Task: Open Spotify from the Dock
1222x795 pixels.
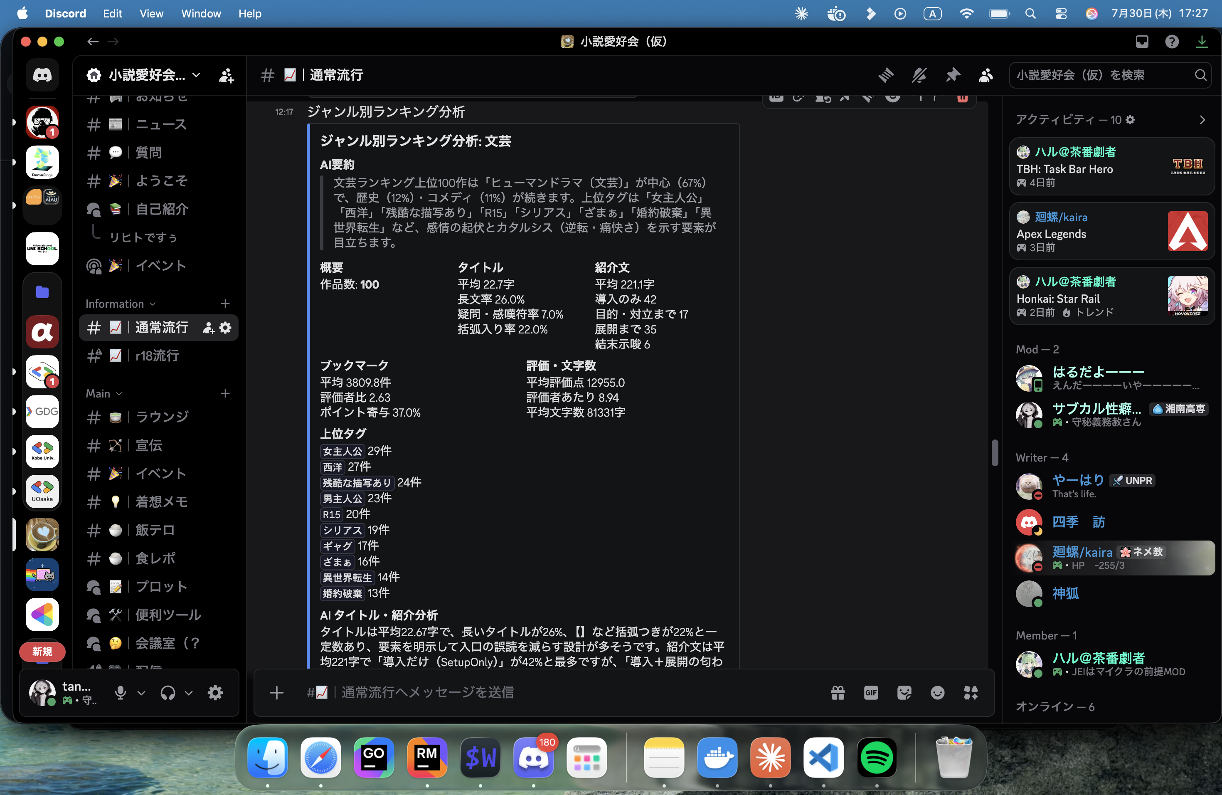Action: pos(877,757)
